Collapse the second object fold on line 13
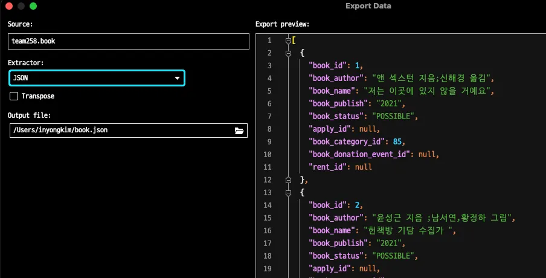The height and width of the screenshot is (278, 546). click(288, 192)
